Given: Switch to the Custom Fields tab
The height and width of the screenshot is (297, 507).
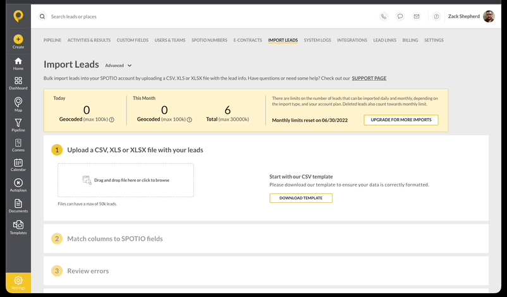Looking at the screenshot, I should coord(133,40).
